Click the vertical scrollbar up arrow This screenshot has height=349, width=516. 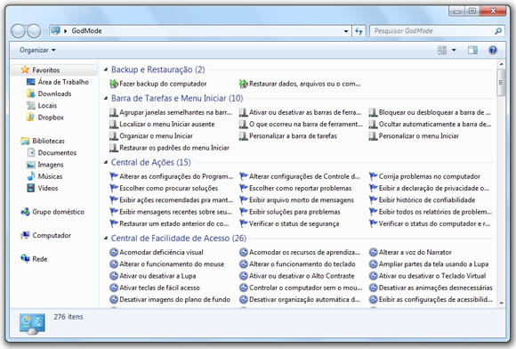(501, 64)
